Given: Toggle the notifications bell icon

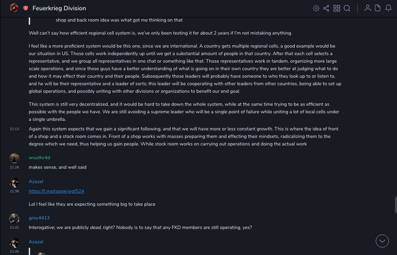Looking at the screenshot, I should click(x=388, y=8).
